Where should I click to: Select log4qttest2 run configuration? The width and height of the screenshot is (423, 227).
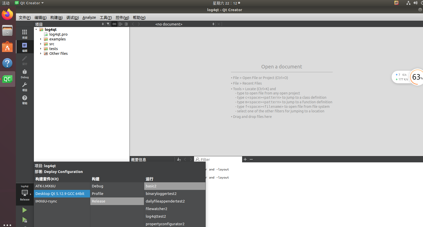click(175, 216)
